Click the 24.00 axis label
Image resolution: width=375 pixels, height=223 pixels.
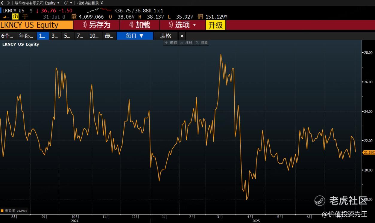point(368,111)
